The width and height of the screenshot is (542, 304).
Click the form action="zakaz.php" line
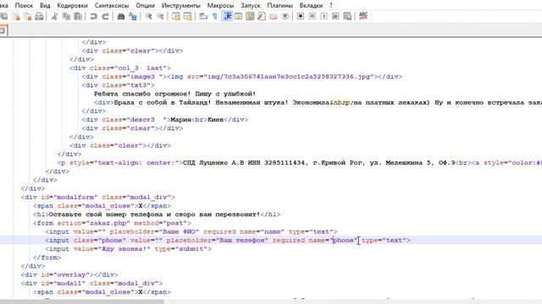112,223
